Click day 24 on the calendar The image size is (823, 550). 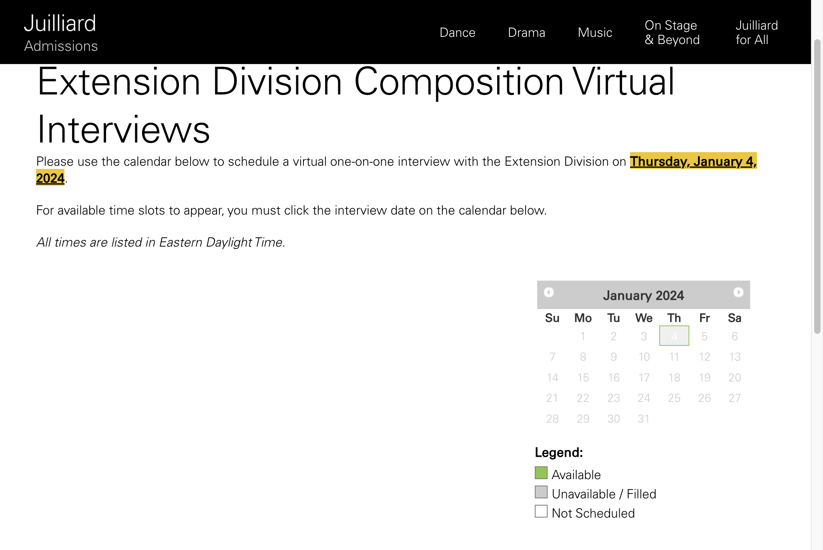click(x=644, y=398)
